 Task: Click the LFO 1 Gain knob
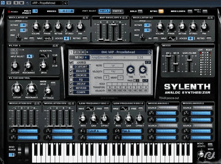94,119
